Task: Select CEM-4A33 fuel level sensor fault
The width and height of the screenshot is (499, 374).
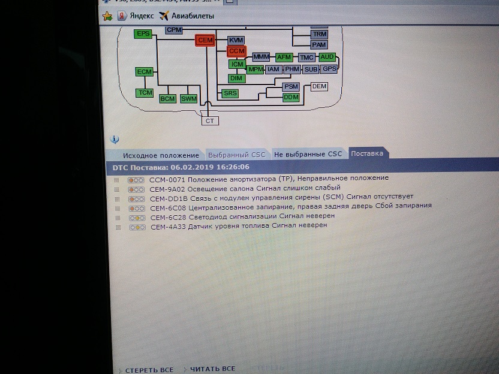Action: [x=238, y=227]
